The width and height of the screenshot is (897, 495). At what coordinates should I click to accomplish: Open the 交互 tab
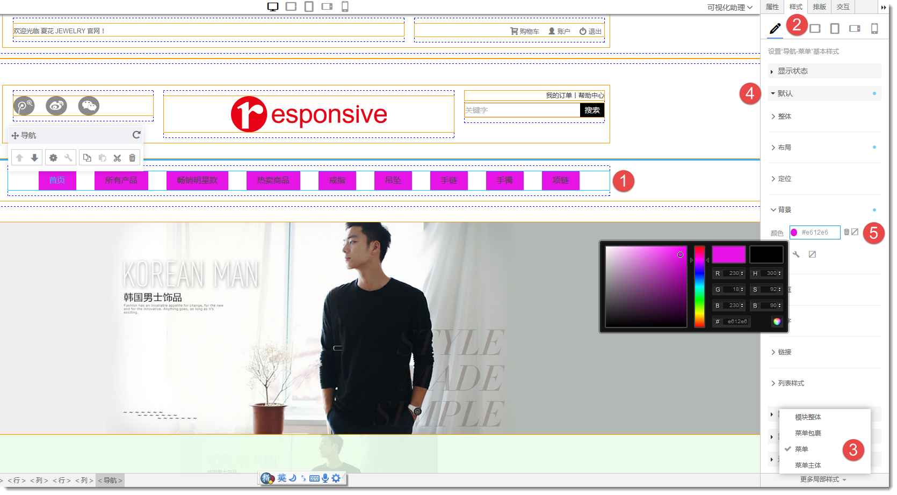coord(843,7)
